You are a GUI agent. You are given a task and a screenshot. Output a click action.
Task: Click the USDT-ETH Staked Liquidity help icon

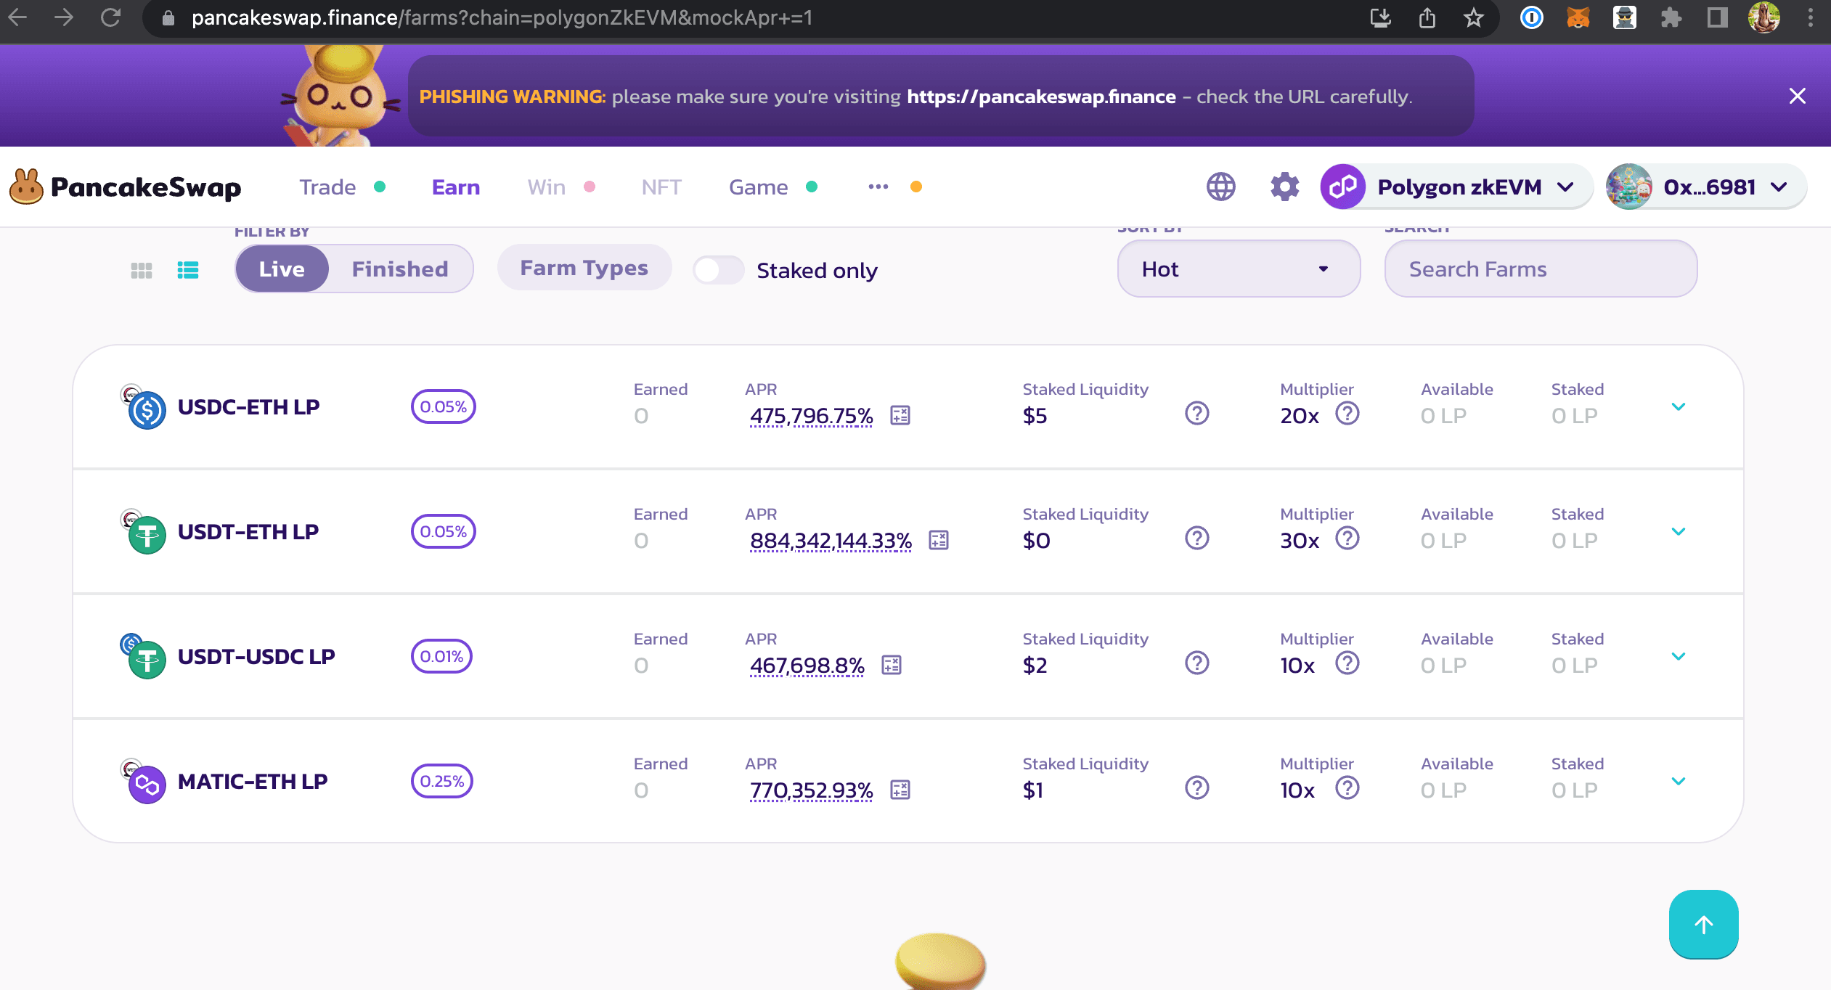1196,539
